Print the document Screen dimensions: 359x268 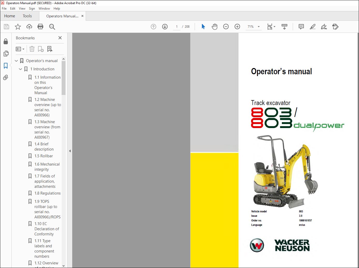pos(40,27)
